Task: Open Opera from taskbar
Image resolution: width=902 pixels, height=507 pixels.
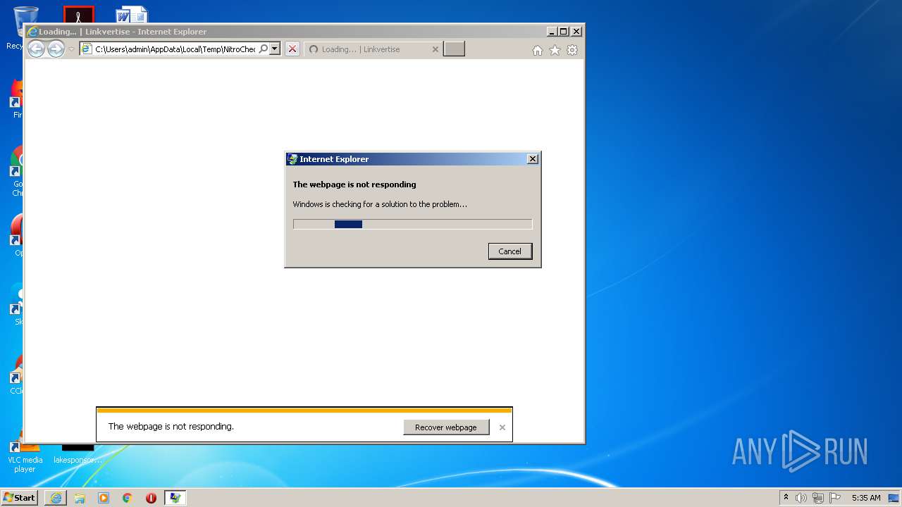Action: click(151, 498)
